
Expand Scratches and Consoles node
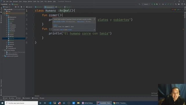[3, 56]
